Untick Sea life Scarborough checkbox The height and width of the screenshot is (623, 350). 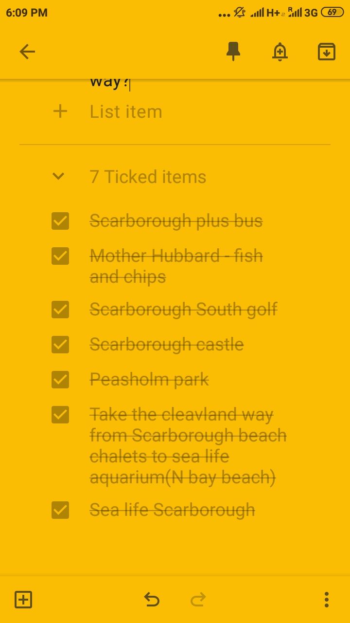coord(60,510)
